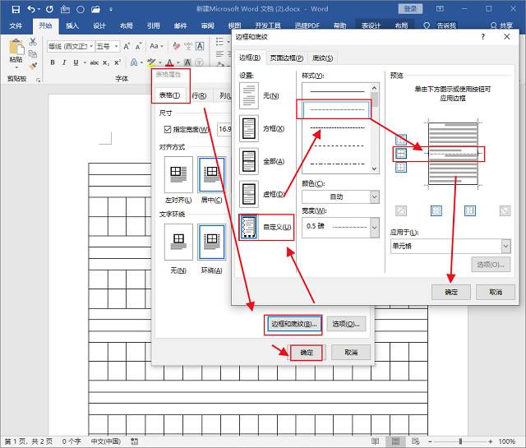The height and width of the screenshot is (448, 526).
Task: Open the 应用于 apply-to dropdown
Action: [450, 246]
